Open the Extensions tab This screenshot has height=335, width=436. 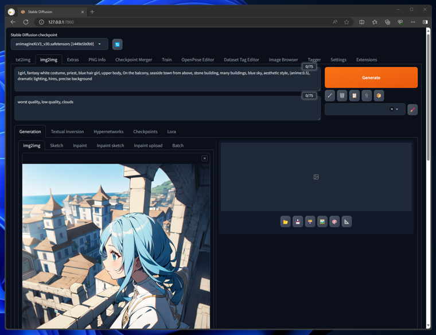[367, 60]
